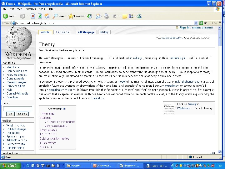Jump to Contents entry 2 Science

coord(45,118)
